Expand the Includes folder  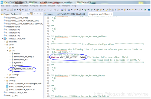[5, 42]
